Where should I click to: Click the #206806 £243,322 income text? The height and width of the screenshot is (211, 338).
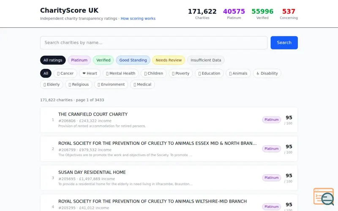coord(85,121)
